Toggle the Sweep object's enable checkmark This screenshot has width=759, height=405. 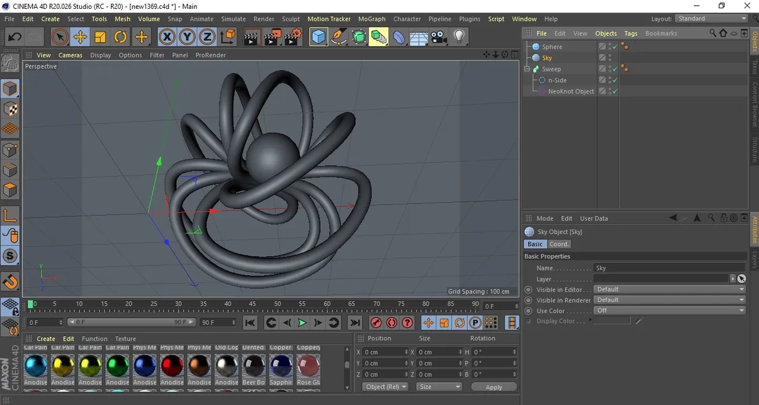click(x=615, y=69)
